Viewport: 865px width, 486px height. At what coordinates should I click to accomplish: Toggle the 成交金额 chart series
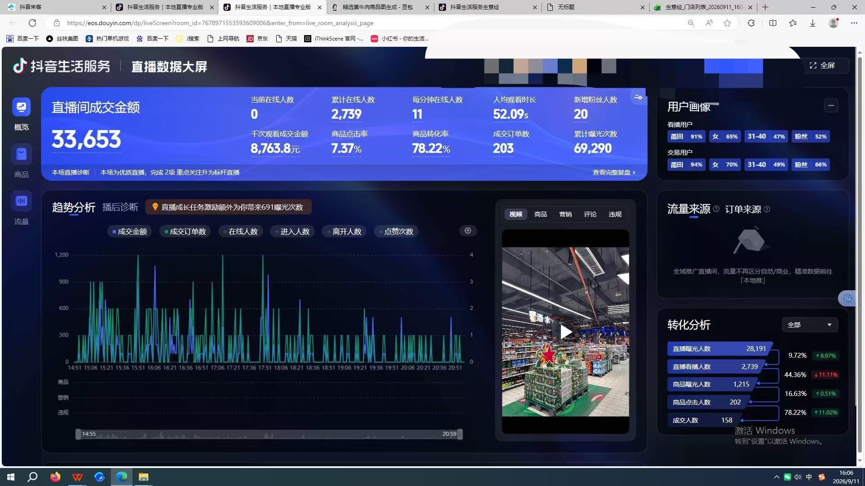130,232
